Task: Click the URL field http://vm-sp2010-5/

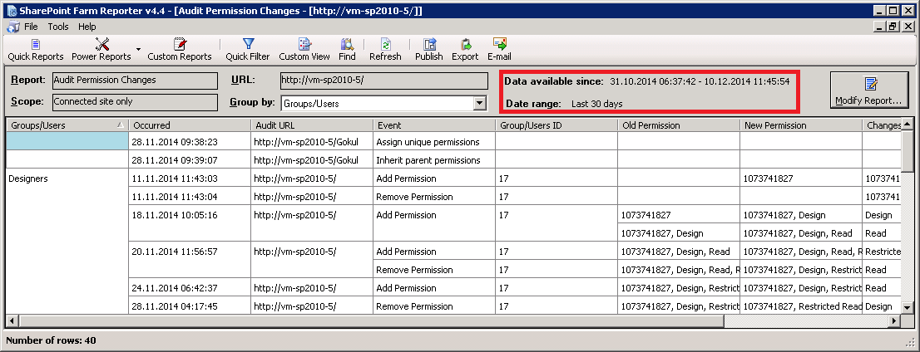Action: [x=383, y=81]
